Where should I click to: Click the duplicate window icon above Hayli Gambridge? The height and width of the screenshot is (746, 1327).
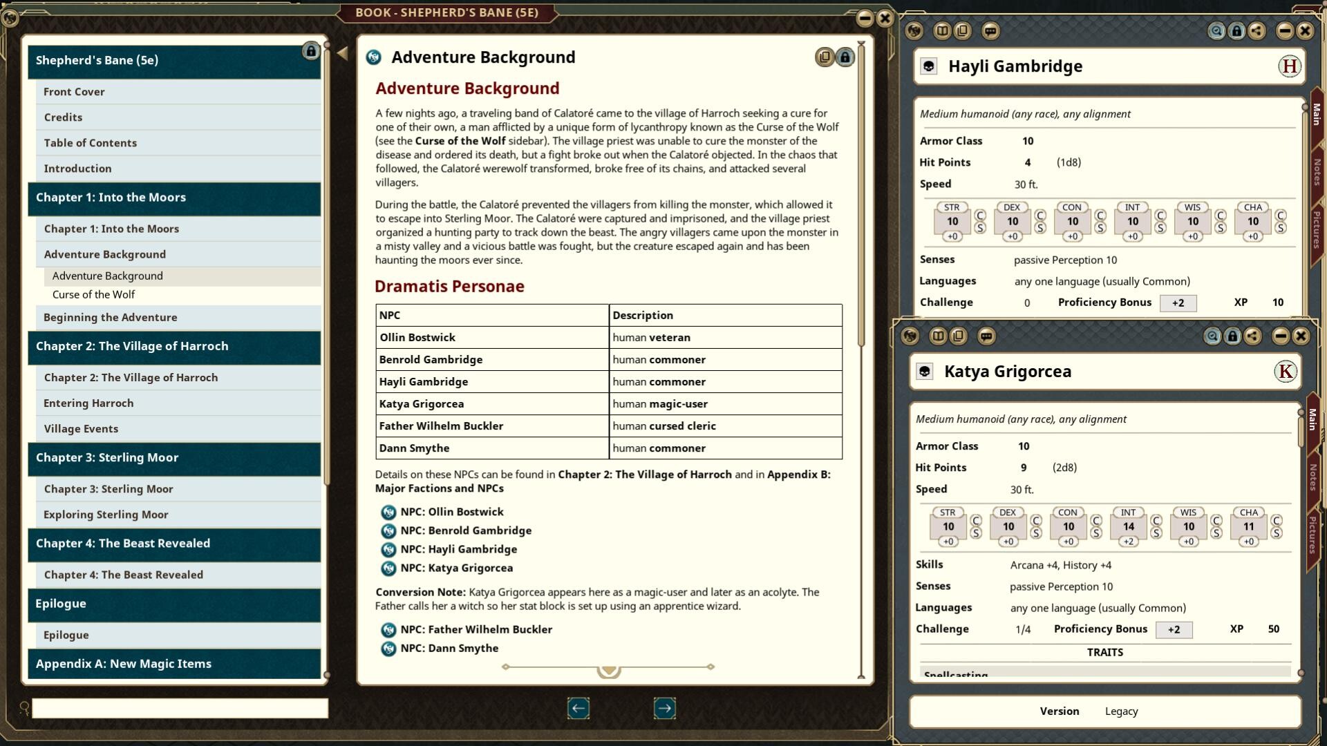tap(961, 30)
